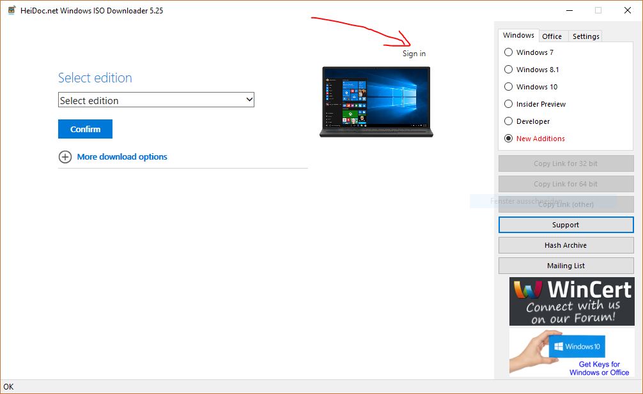Viewport: 643px width, 394px height.
Task: Click the Select edition heading text
Action: [95, 78]
